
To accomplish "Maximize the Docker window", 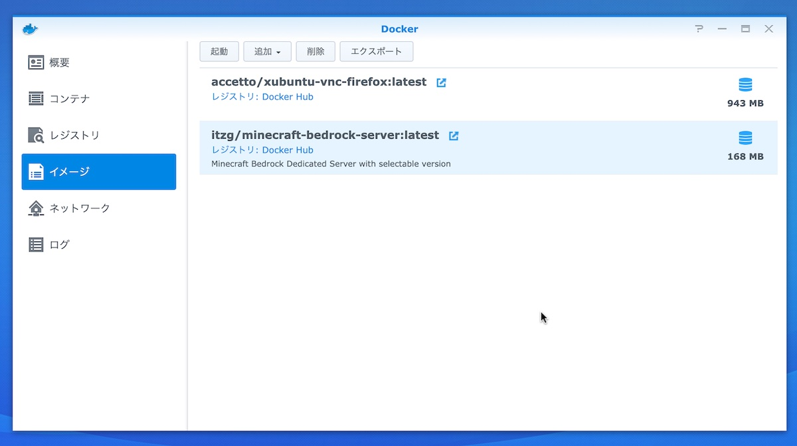I will 745,29.
